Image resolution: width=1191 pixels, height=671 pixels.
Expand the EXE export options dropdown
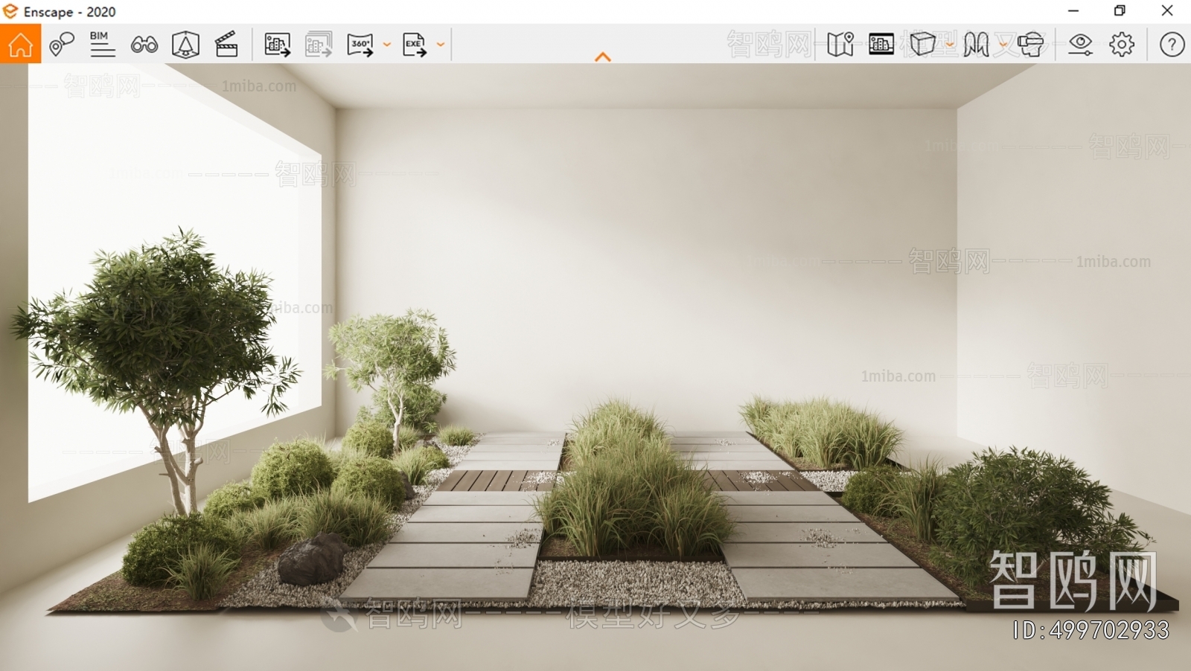439,45
